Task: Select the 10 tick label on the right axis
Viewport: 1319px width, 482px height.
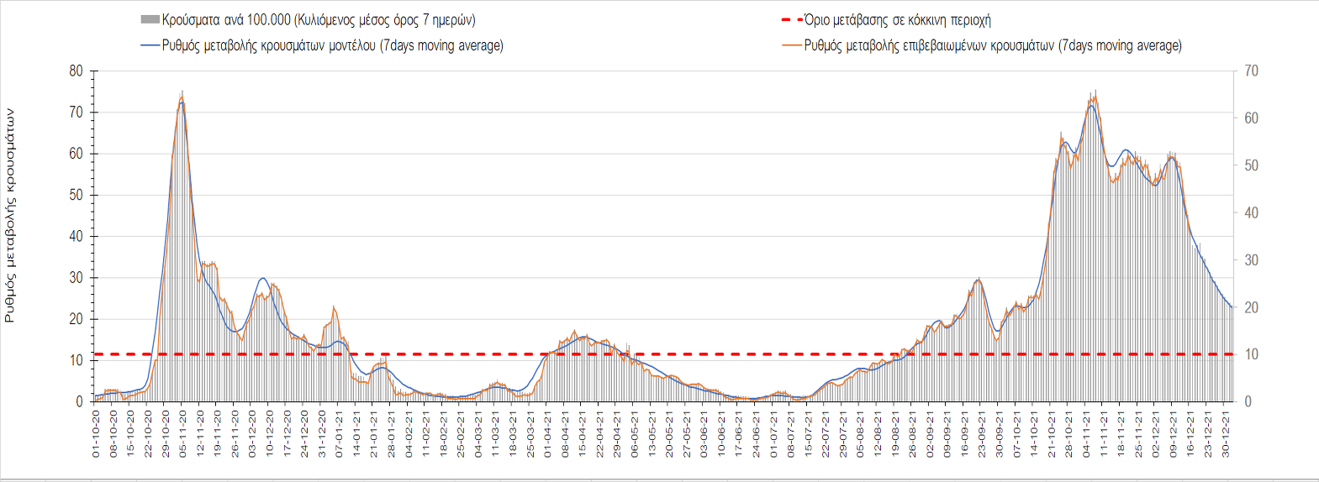Action: [1251, 354]
